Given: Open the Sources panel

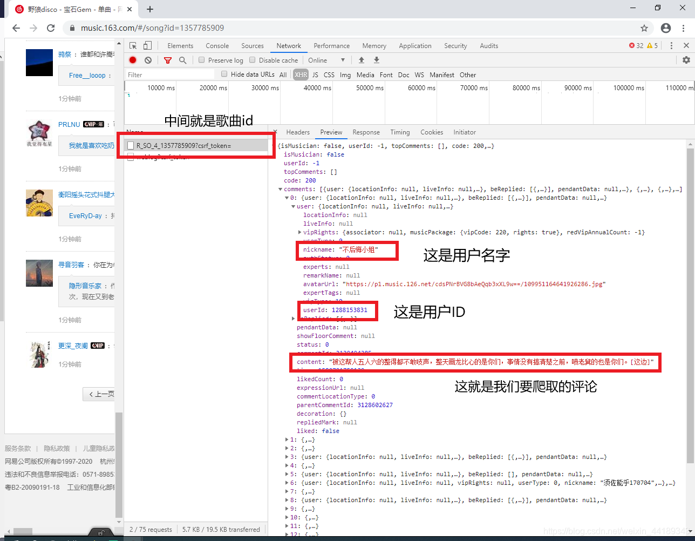Looking at the screenshot, I should pyautogui.click(x=253, y=46).
